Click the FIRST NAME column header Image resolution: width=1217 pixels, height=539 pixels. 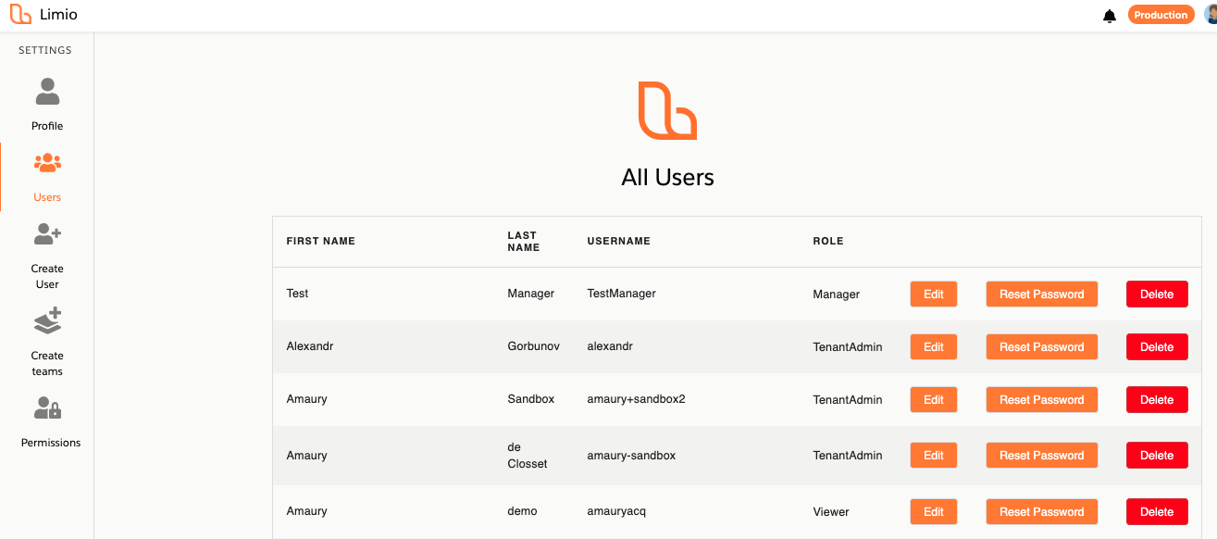320,241
